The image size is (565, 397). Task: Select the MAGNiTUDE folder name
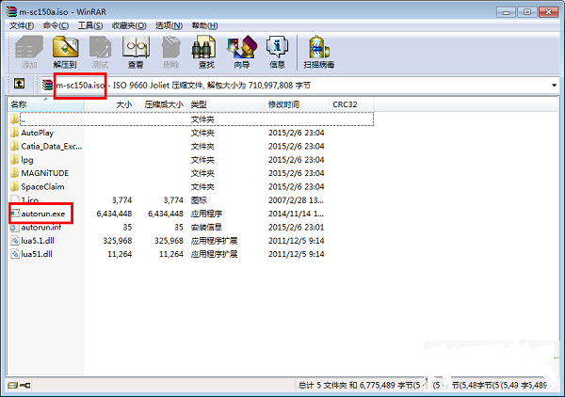click(x=44, y=173)
